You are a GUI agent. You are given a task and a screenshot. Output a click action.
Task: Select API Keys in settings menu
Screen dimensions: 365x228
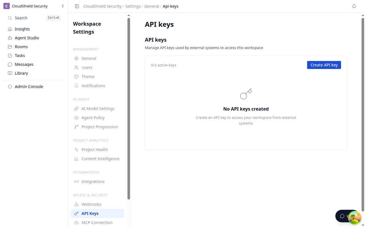tap(98, 213)
